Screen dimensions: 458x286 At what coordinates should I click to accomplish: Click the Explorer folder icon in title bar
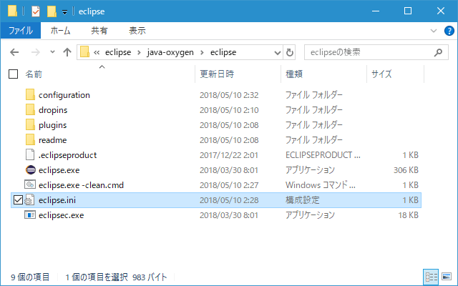[12, 11]
